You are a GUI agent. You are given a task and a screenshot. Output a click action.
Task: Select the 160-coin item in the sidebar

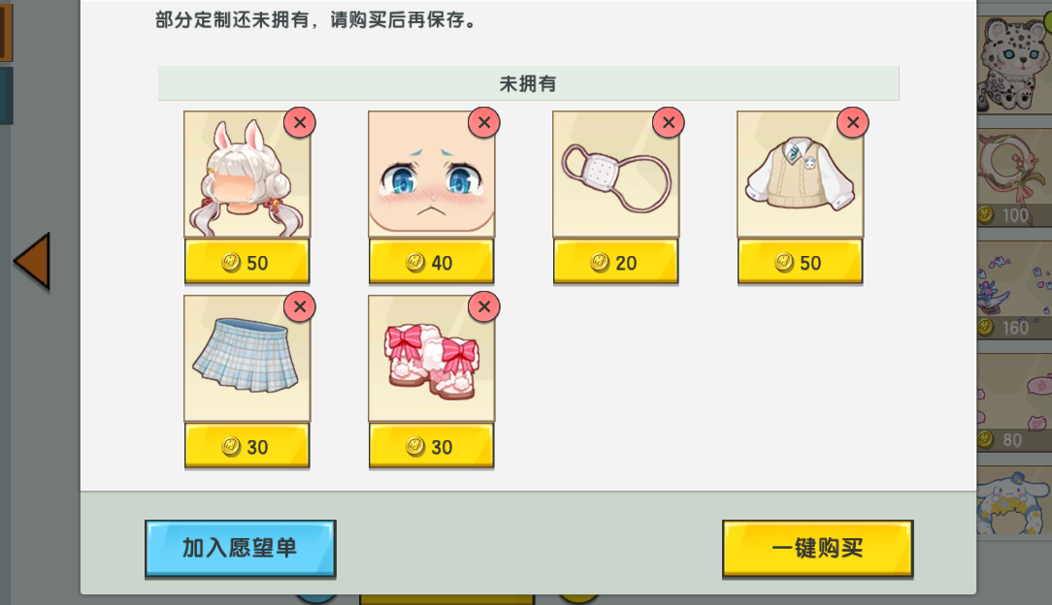point(1014,290)
